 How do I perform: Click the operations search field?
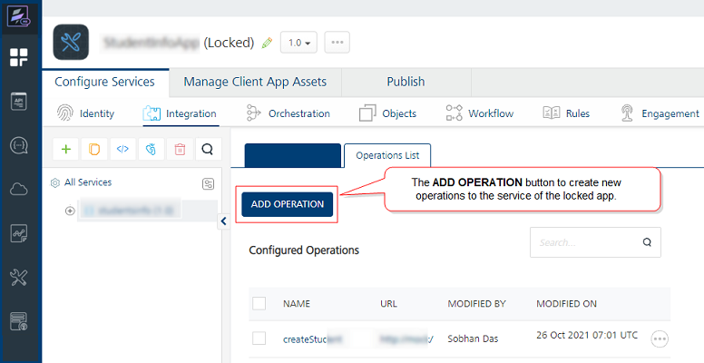(585, 242)
